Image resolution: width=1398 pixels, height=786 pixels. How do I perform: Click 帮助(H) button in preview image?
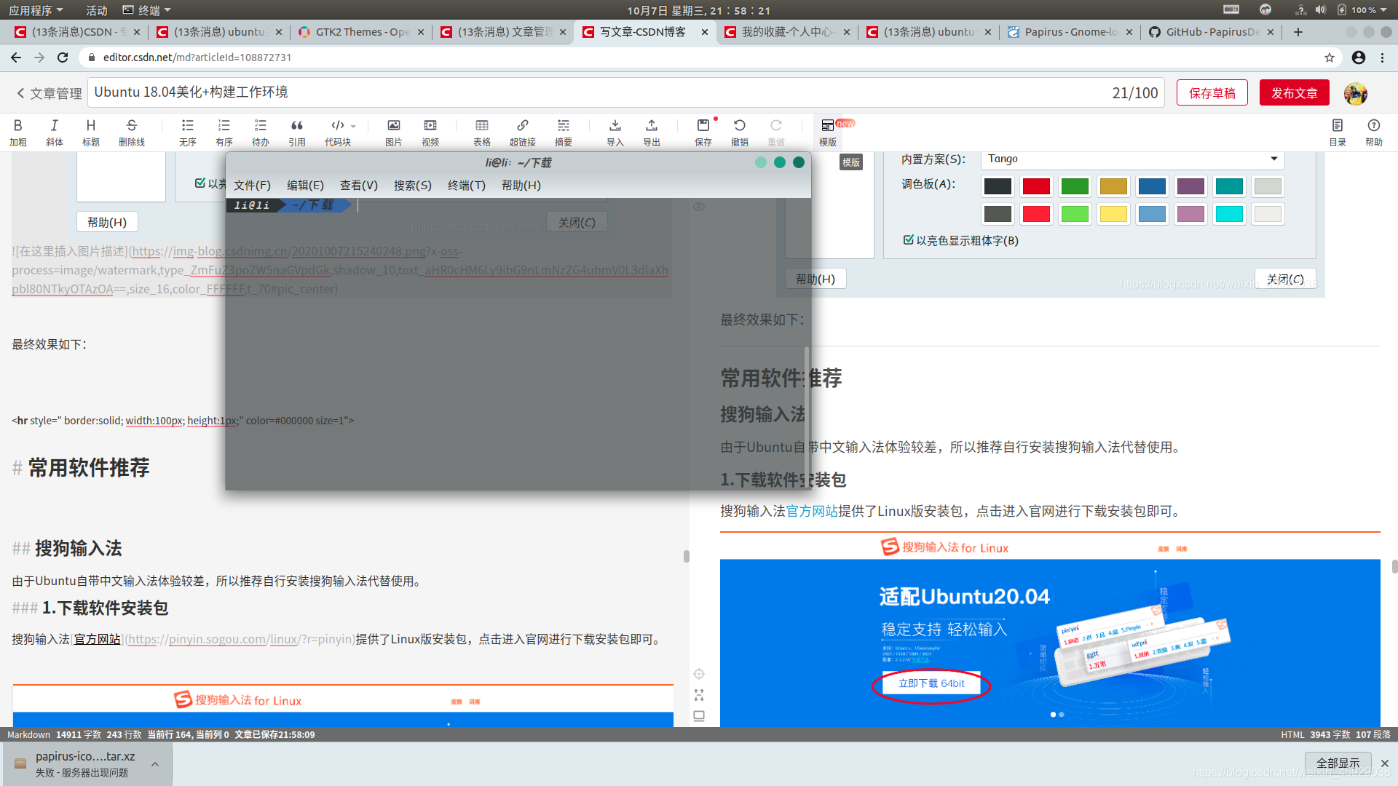click(815, 279)
